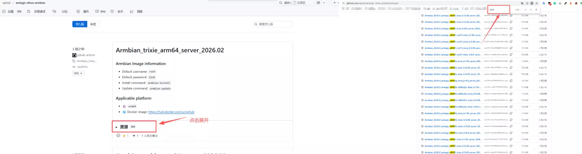Copy sha256 for s905l3b-e900v22e_trixie_6.1.161 asset

point(511,87)
